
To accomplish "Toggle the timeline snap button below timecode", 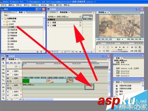I will click(x=16, y=66).
